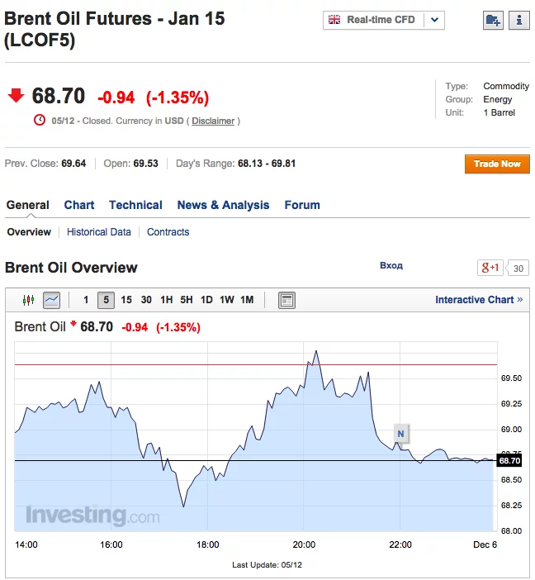
Task: Click the information icon button
Action: (518, 21)
